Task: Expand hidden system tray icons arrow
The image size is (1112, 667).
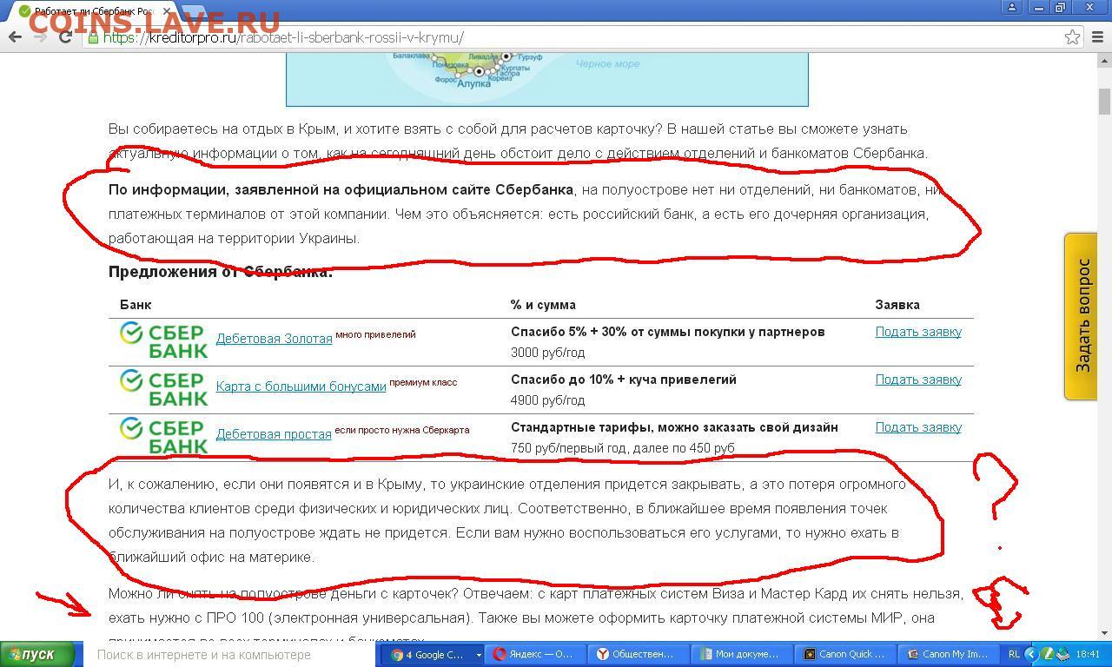Action: (x=1031, y=655)
